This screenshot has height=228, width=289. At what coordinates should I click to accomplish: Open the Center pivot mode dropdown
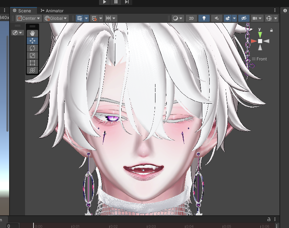[x=29, y=18]
